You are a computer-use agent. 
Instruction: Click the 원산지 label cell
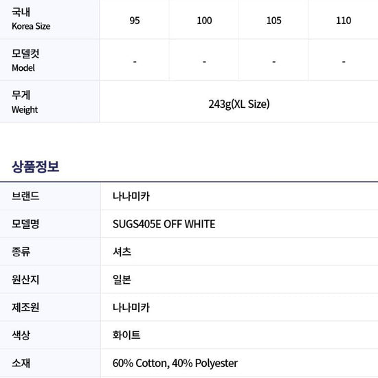50,280
